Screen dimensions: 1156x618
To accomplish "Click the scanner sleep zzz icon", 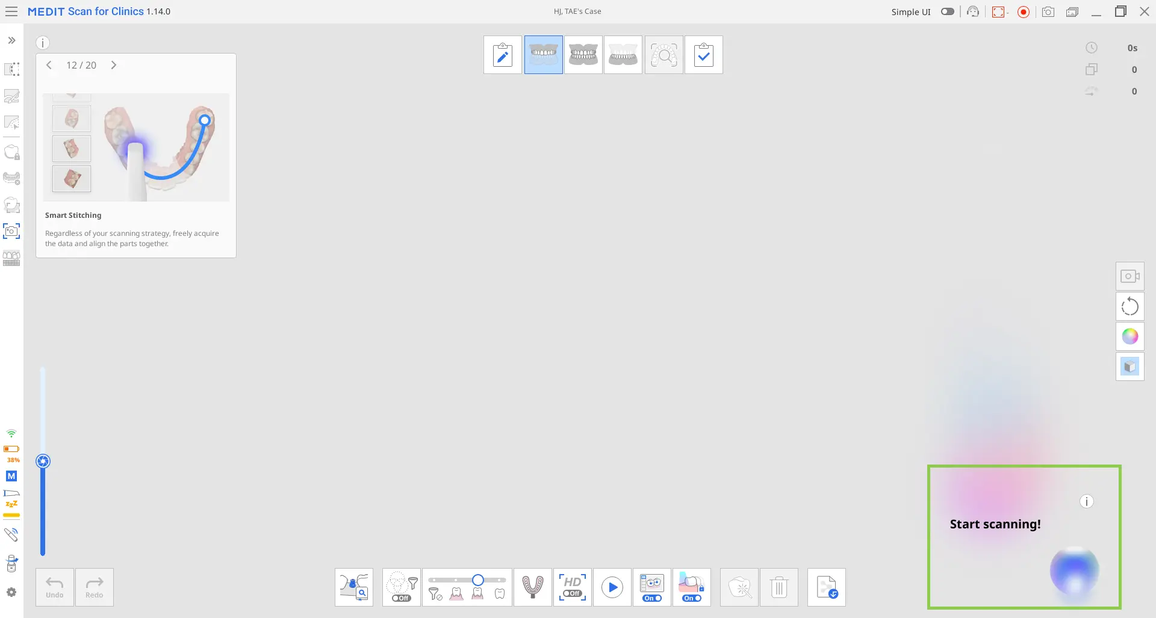I will (x=11, y=498).
